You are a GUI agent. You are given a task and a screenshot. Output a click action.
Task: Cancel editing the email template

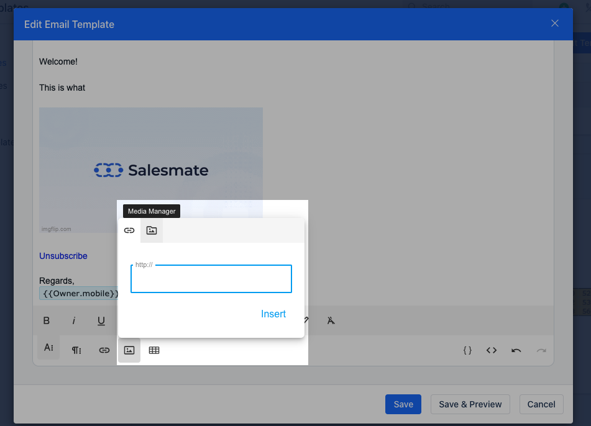tap(541, 404)
